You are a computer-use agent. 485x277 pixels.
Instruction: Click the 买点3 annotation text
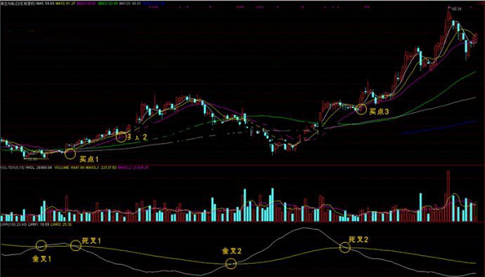(x=380, y=112)
